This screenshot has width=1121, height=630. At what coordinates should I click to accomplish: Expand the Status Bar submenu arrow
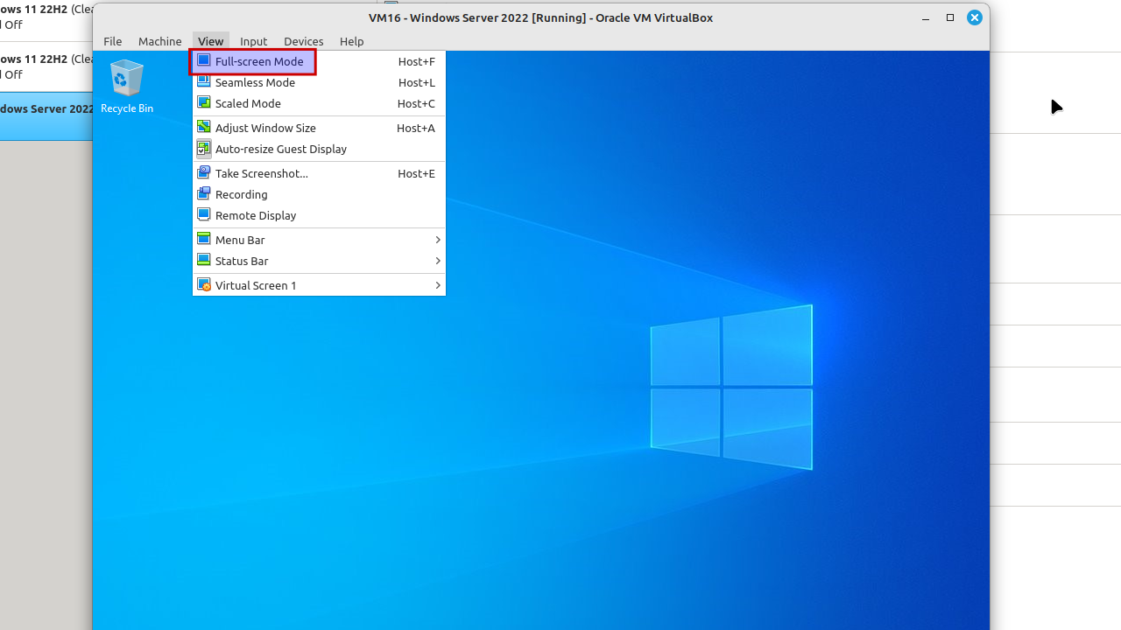437,261
